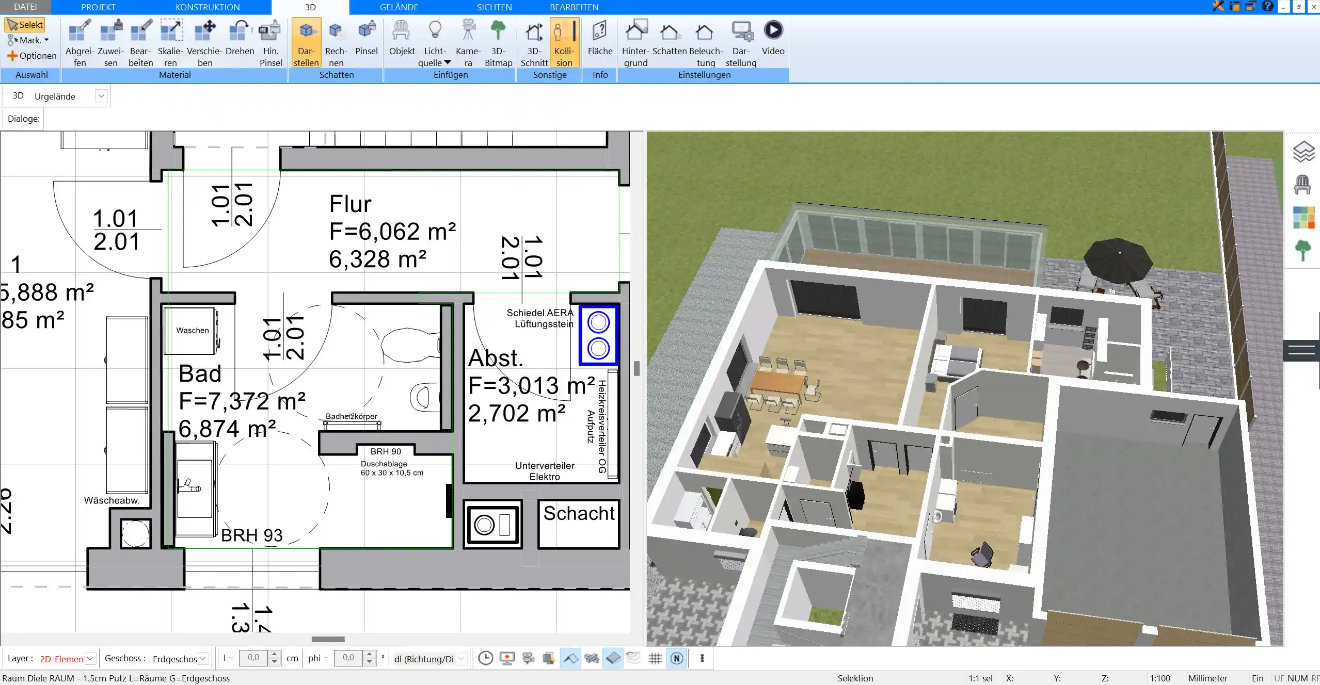Click the horizontal scrollbar of 2D plan

(328, 639)
